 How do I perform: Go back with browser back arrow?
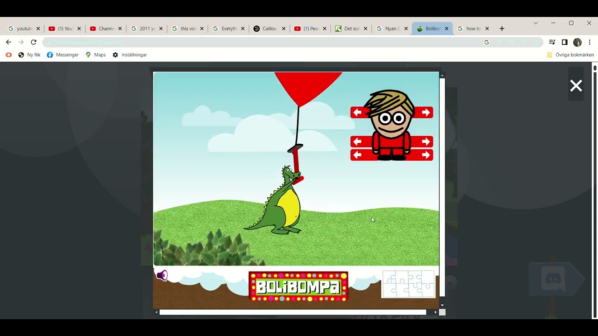point(8,42)
